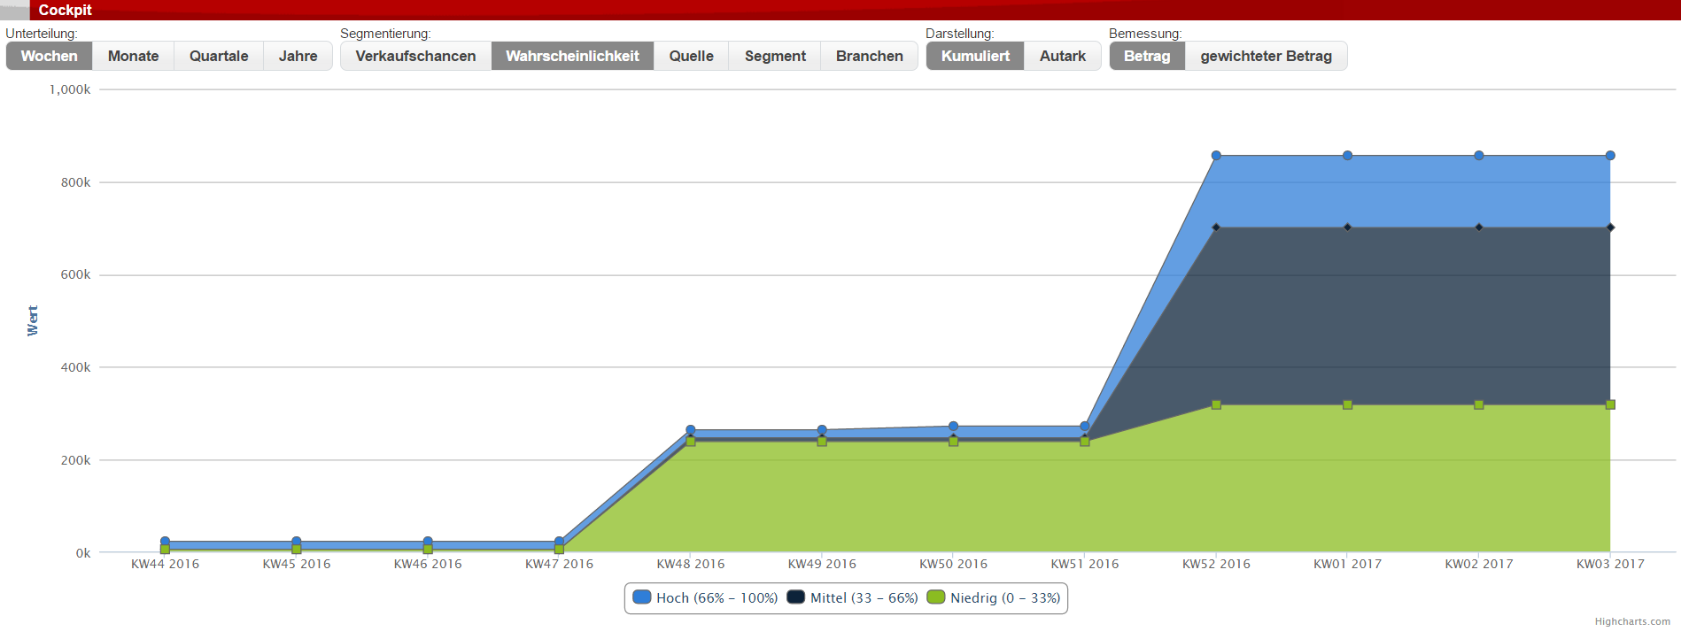
Task: Measure by Betrag
Action: click(x=1147, y=56)
